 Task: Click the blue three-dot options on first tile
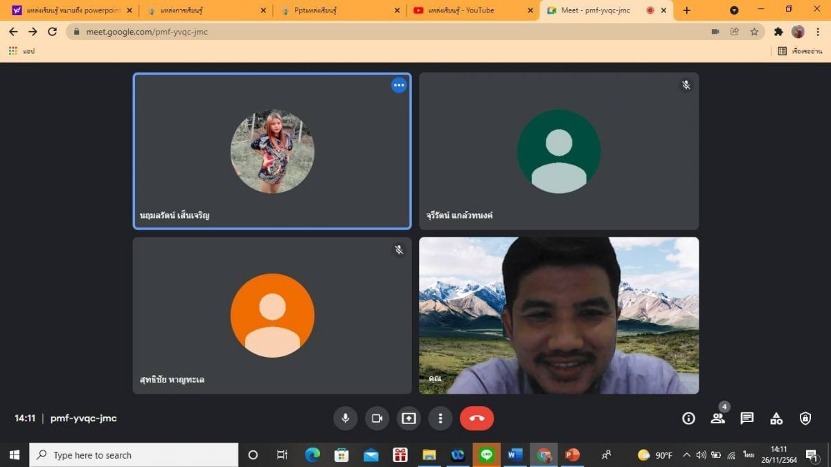(399, 85)
